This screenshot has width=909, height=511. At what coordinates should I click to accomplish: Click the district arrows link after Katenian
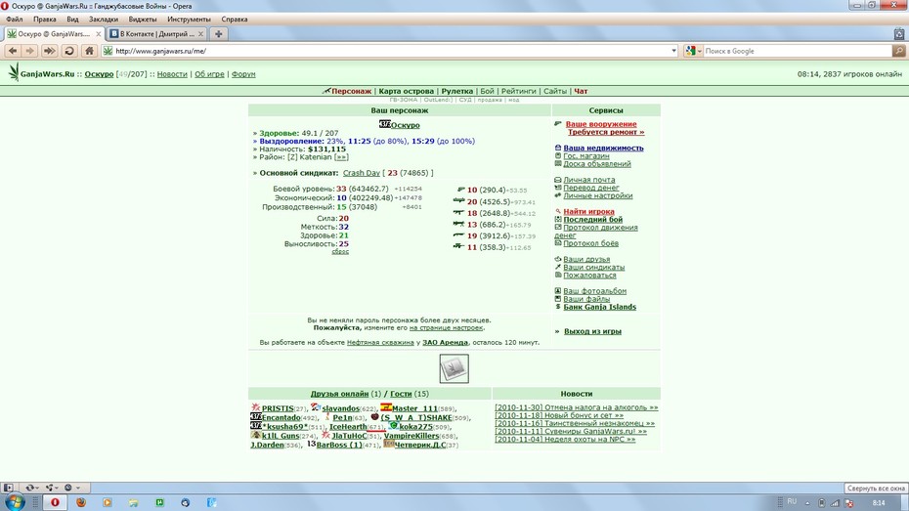pyautogui.click(x=341, y=157)
